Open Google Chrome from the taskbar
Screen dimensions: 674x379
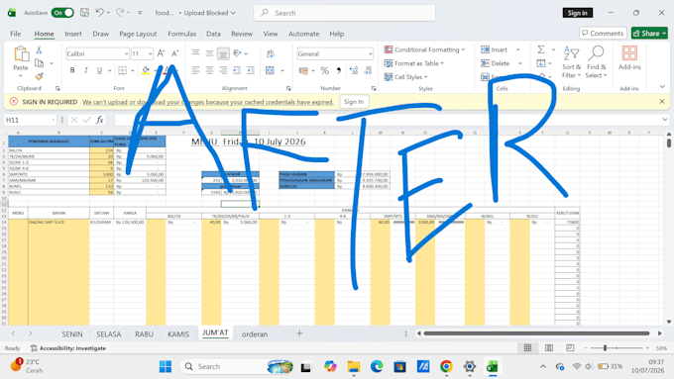[446, 366]
